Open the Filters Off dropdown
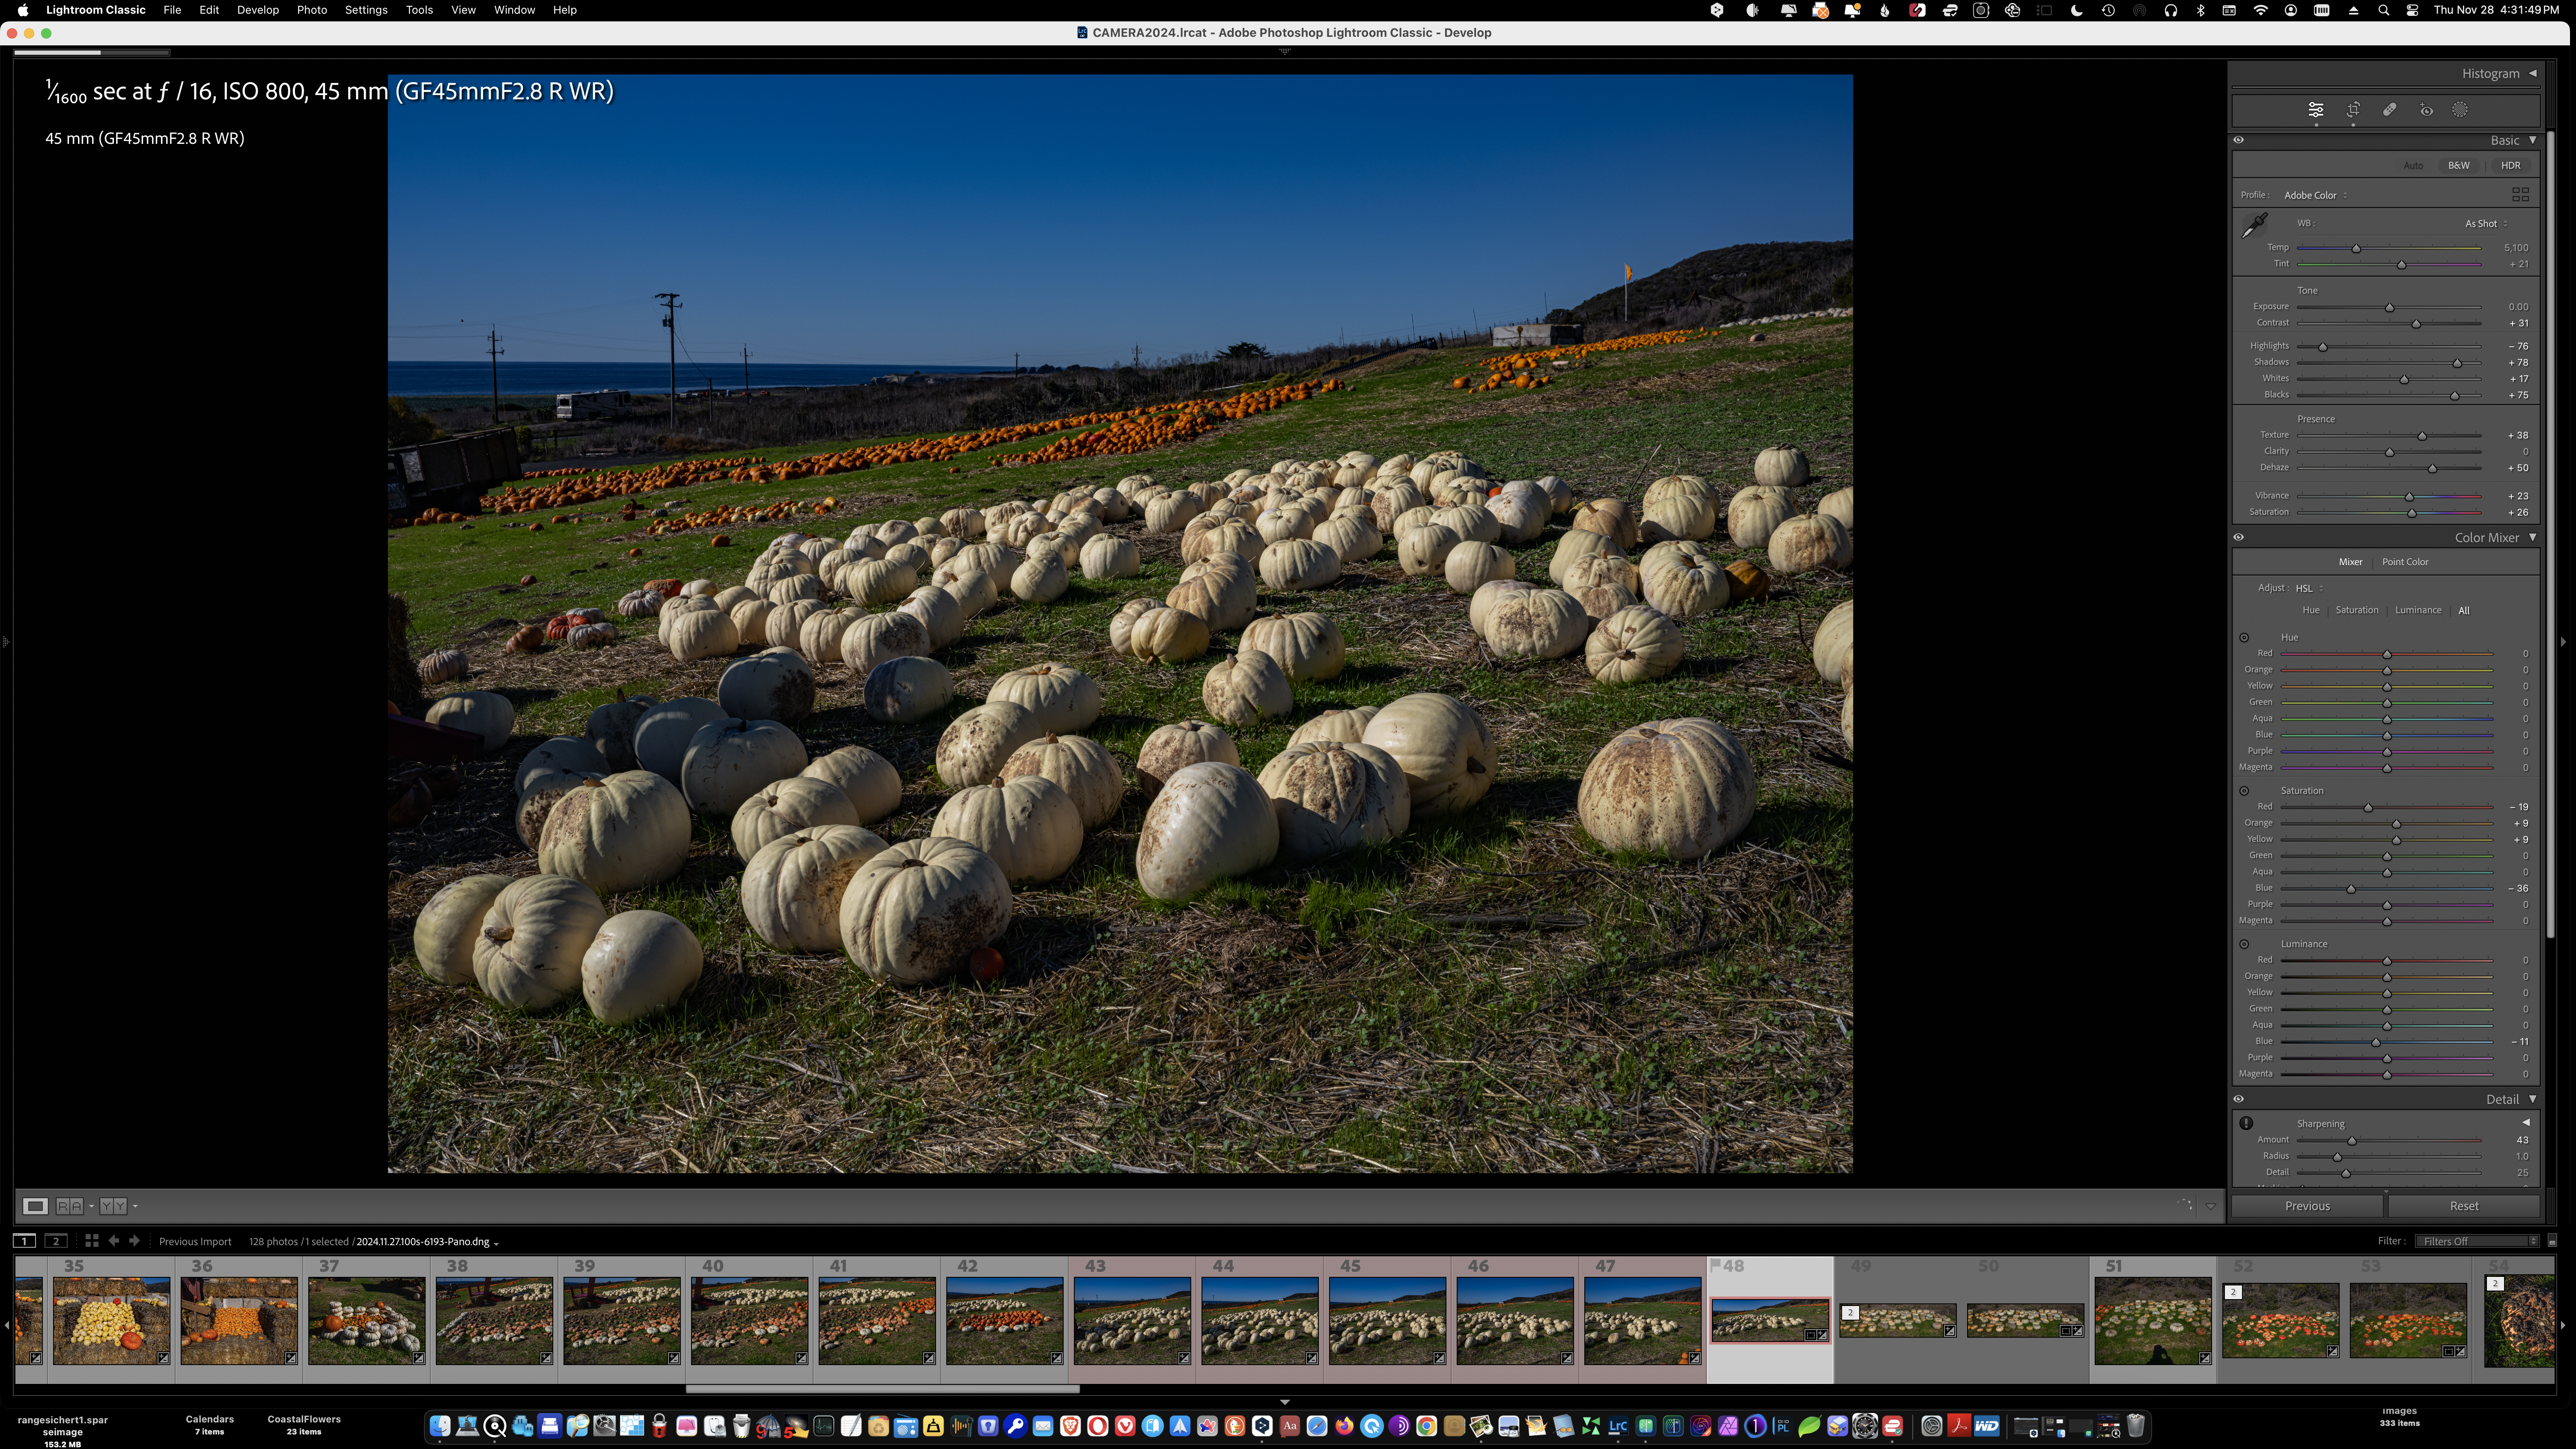 pos(2476,1241)
